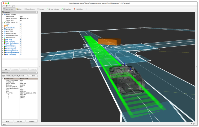The width and height of the screenshot is (199, 127).
Task: Pick the Measure tool
Action: [41, 9]
